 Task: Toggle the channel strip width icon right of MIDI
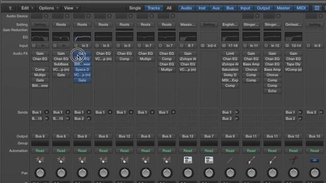click(x=317, y=8)
